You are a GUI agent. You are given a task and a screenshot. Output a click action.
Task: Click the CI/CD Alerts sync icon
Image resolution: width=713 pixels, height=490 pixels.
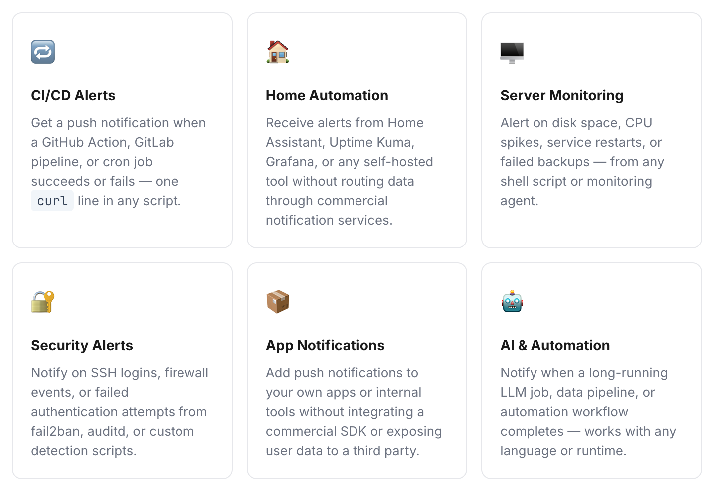tap(43, 52)
